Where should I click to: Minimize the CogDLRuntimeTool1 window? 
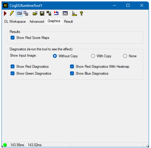114,5
